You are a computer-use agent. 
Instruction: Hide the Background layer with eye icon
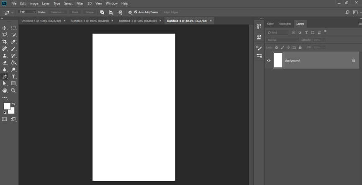click(x=269, y=61)
